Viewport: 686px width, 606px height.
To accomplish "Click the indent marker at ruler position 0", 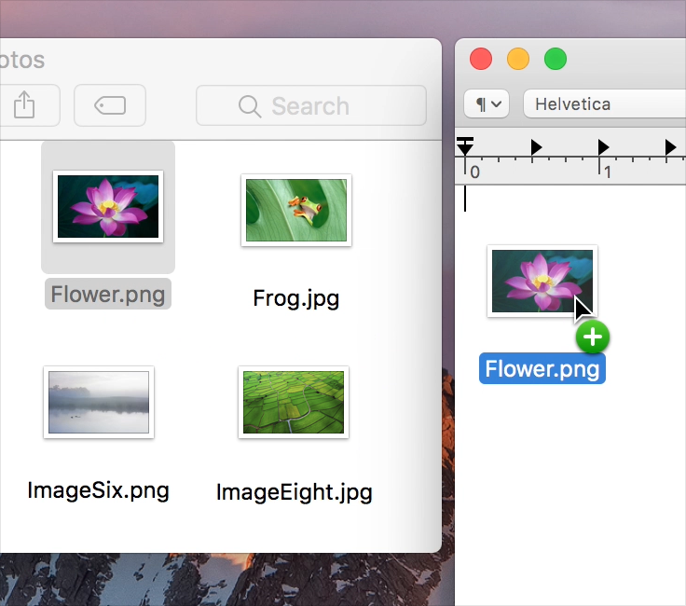I will pyautogui.click(x=464, y=146).
